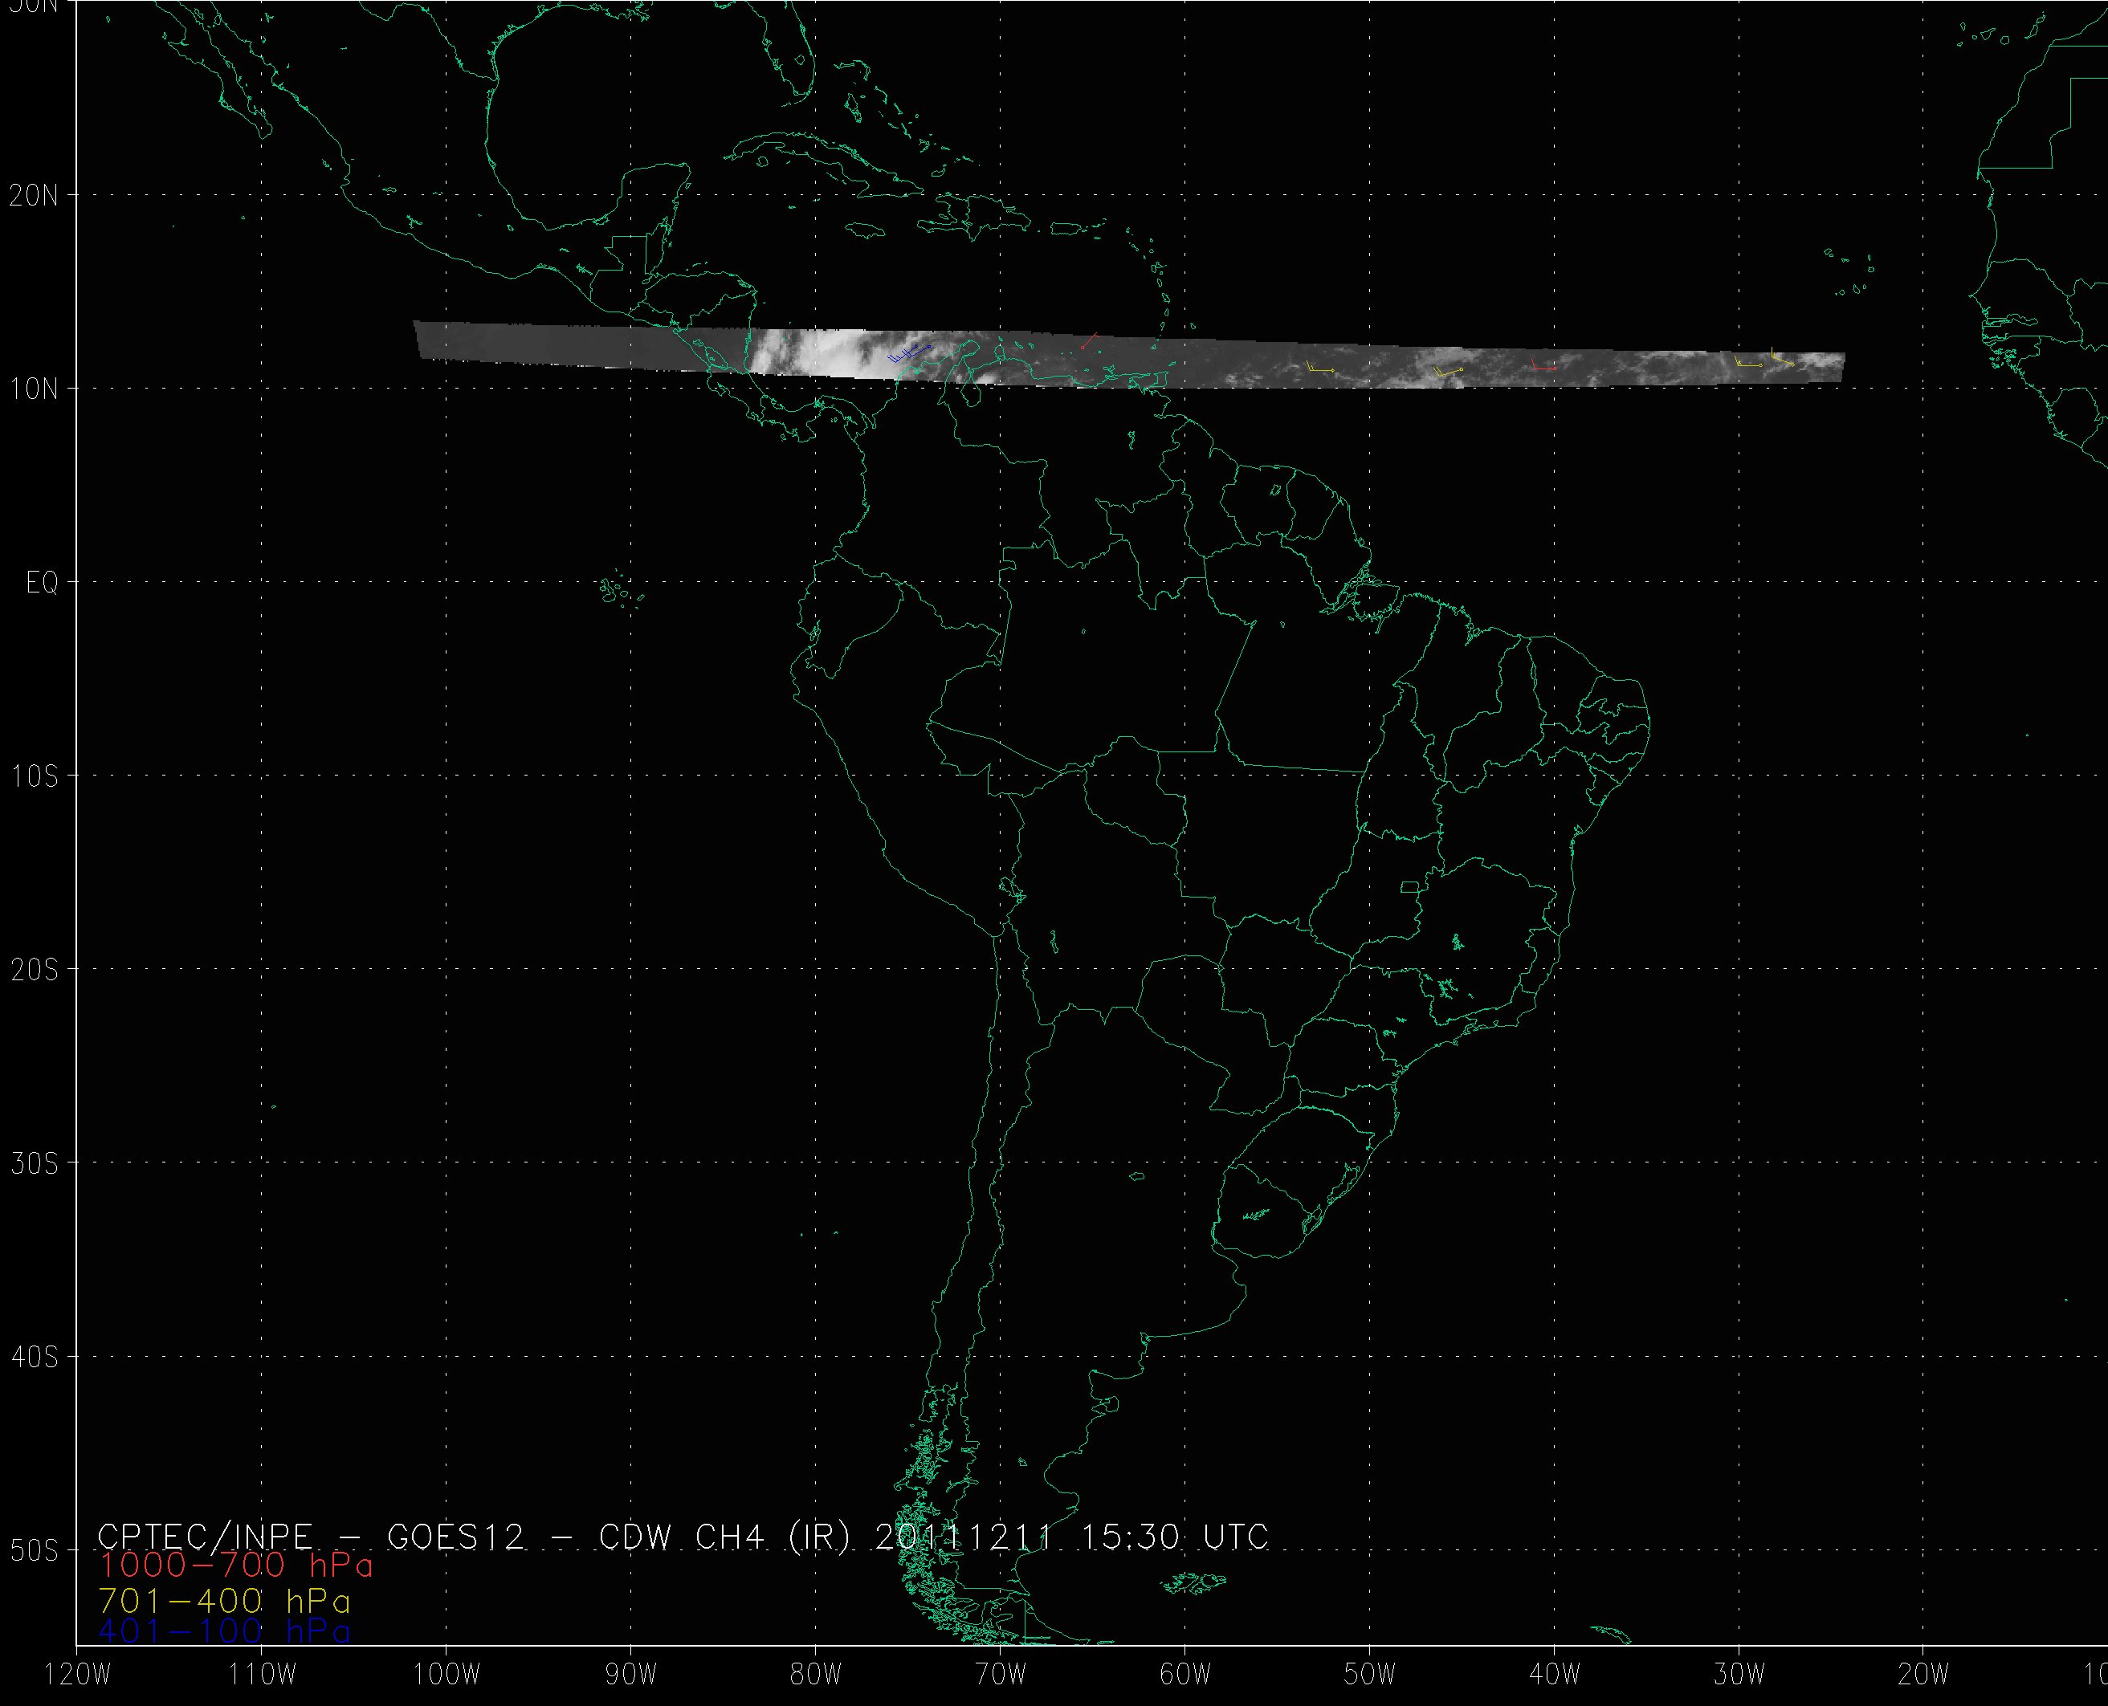
Task: Click the yellow wind barb near 30W
Action: 1748,364
